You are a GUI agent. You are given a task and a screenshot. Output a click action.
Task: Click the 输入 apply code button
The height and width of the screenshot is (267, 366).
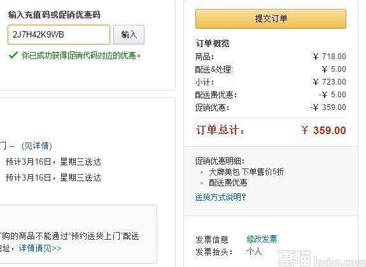click(129, 35)
